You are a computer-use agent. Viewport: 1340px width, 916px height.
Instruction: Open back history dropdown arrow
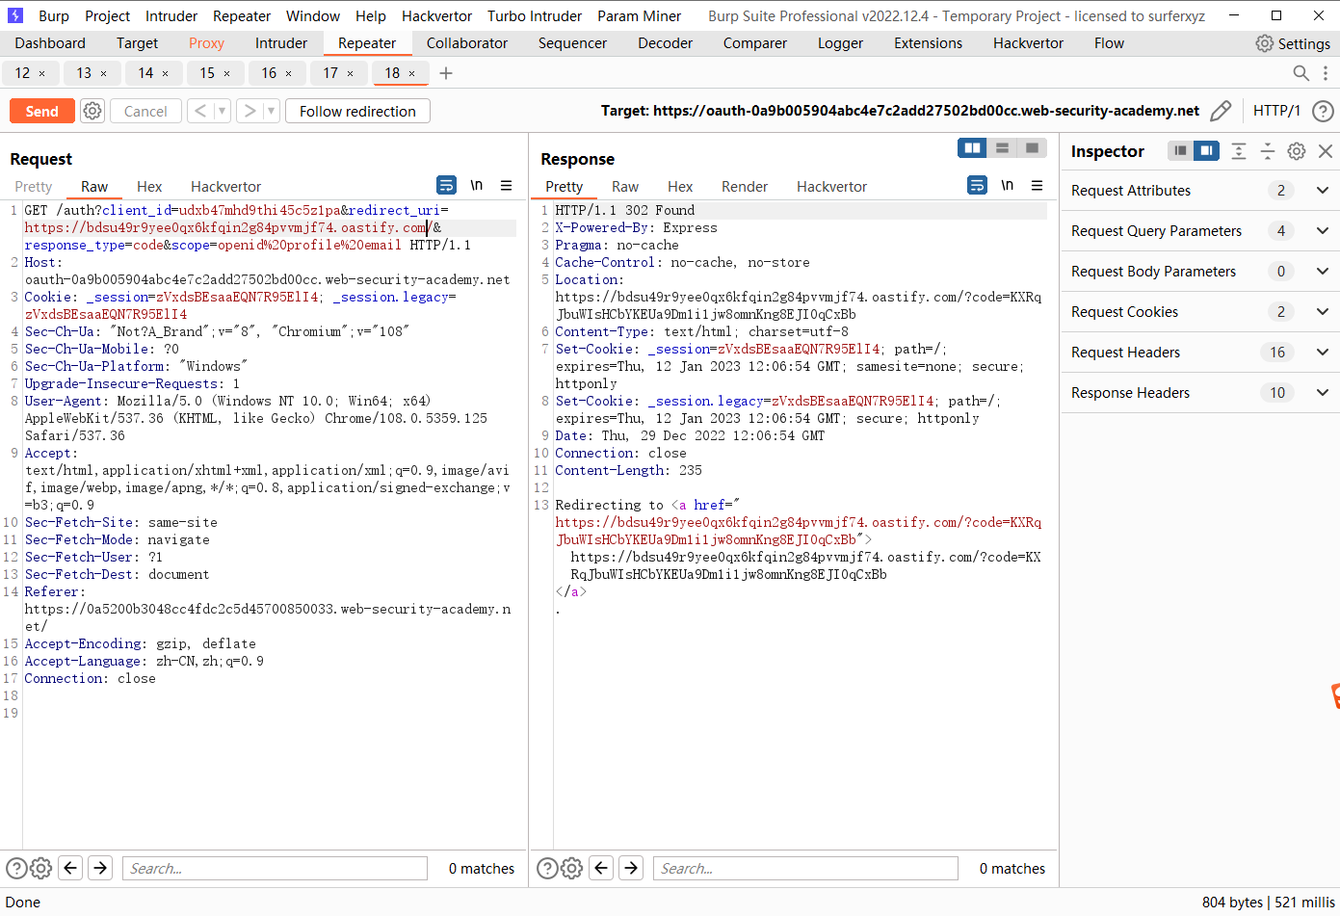pyautogui.click(x=222, y=111)
